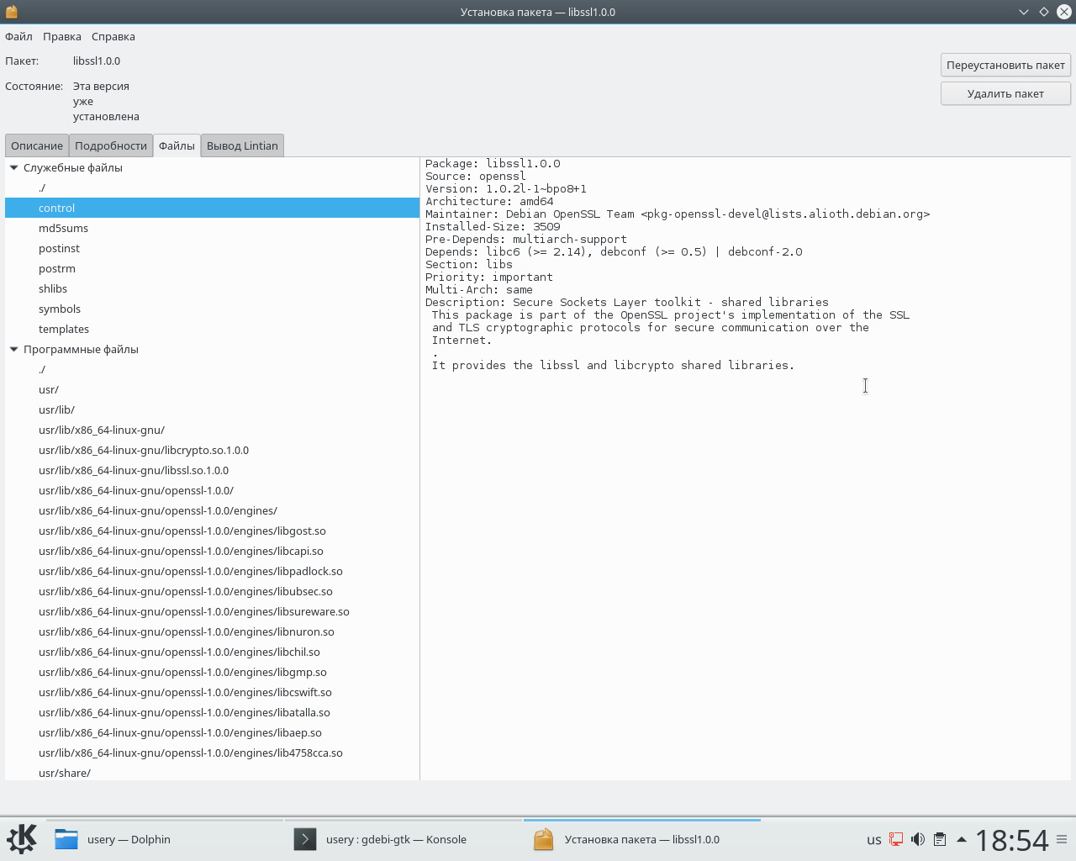Open the network status tray icon
This screenshot has width=1076, height=861.
(x=896, y=839)
